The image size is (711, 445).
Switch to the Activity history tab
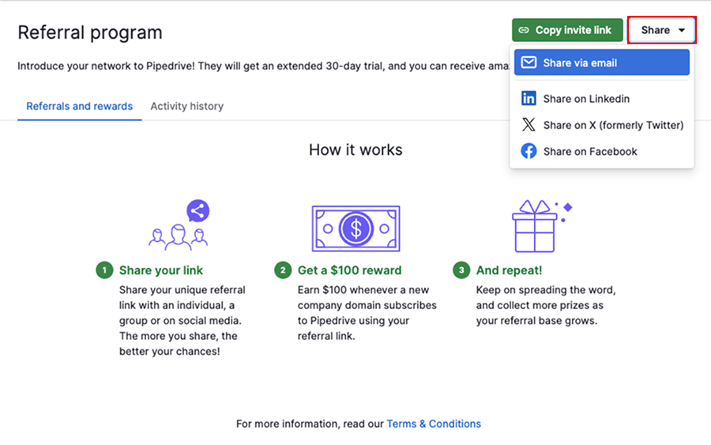click(186, 106)
